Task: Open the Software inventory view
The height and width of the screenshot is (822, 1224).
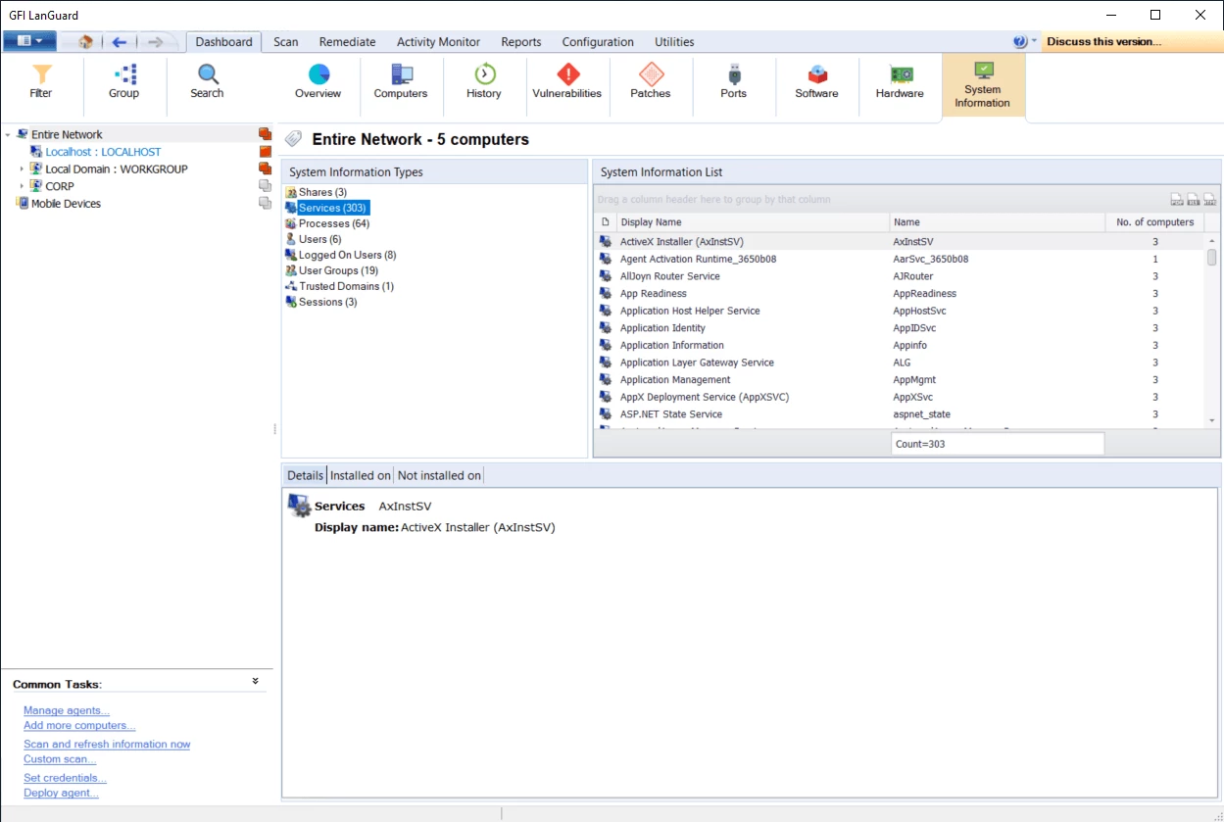Action: coord(816,81)
